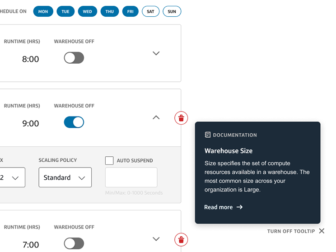Click the Warehouse Size tooltip heading
This screenshot has height=252, width=336.
coord(229,151)
